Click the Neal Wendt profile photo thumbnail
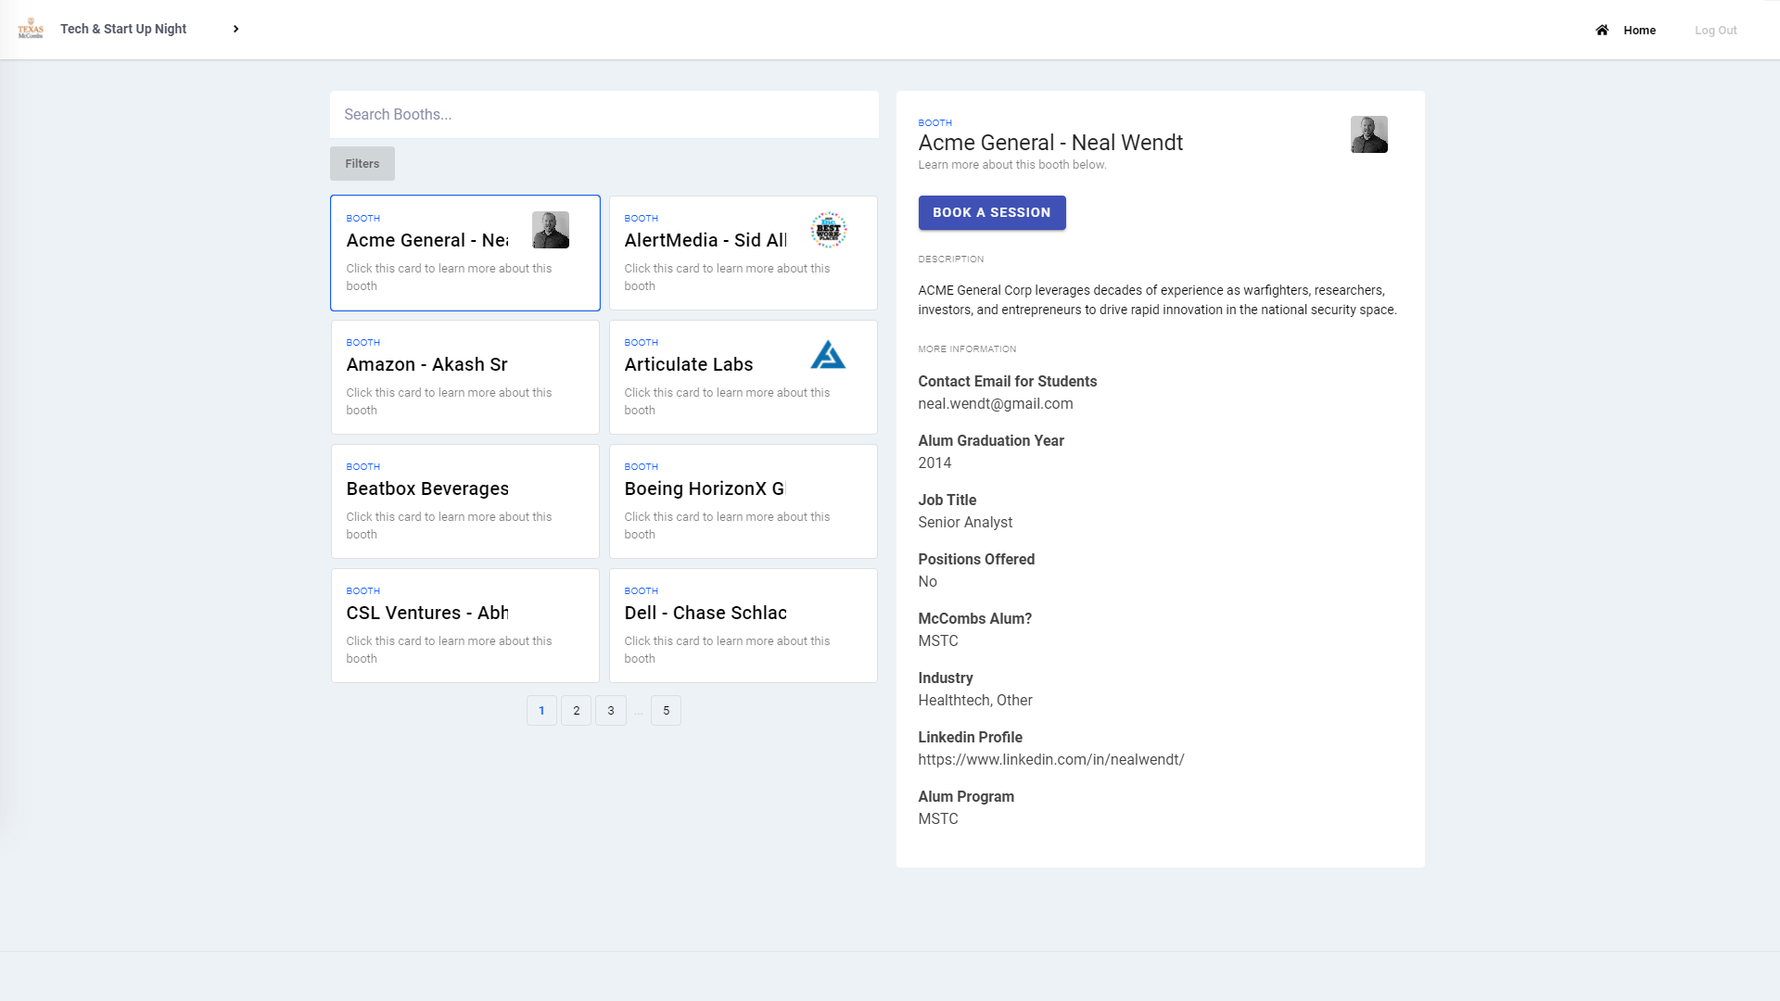The width and height of the screenshot is (1780, 1001). point(1369,134)
